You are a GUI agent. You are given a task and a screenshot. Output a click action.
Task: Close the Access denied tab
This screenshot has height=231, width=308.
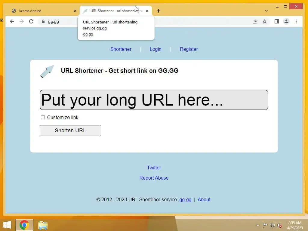[x=75, y=11]
